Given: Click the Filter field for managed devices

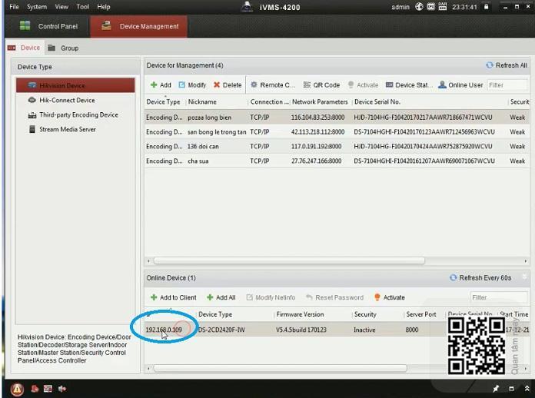Looking at the screenshot, I should pos(507,85).
